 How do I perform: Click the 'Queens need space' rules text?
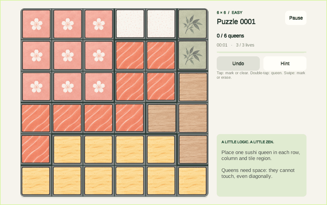(258, 173)
